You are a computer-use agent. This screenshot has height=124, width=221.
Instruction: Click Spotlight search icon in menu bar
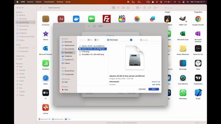click(x=179, y=2)
